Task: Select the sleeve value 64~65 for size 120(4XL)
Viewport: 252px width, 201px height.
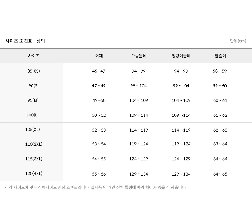Action: 220,174
